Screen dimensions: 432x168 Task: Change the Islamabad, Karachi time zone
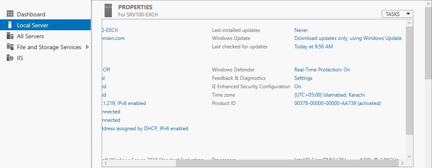click(329, 95)
